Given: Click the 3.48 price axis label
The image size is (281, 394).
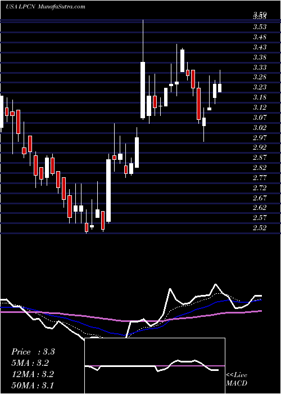Looking at the screenshot, I should (x=260, y=37).
